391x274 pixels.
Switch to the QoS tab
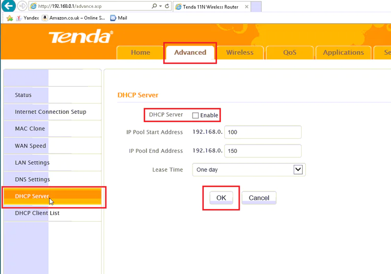pyautogui.click(x=289, y=53)
